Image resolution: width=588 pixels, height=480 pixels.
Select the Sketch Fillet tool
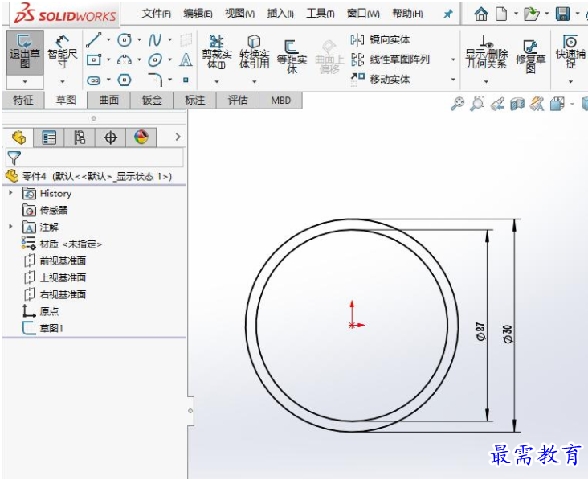(155, 80)
